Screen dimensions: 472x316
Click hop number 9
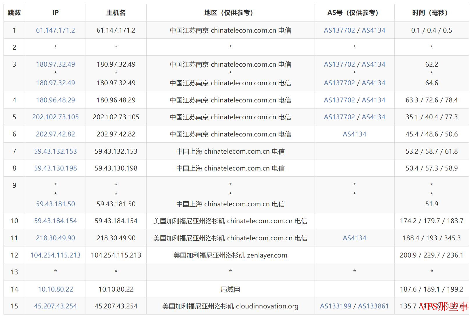[x=14, y=185]
